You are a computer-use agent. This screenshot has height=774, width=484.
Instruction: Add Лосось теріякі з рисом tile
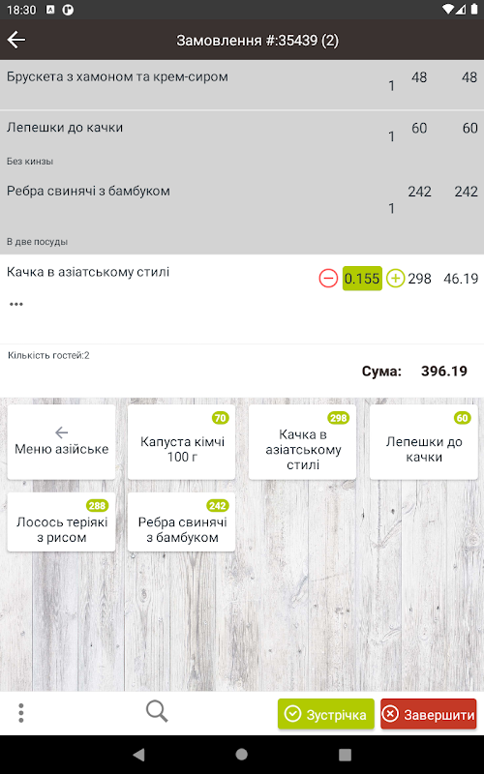(x=61, y=521)
